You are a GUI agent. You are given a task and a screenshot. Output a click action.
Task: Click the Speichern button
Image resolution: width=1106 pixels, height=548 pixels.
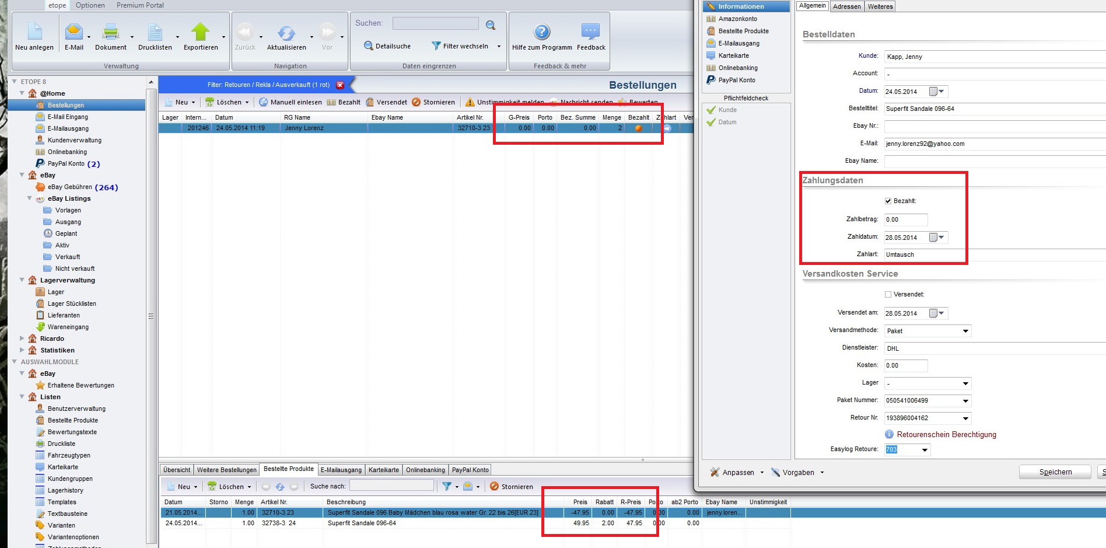(1055, 472)
